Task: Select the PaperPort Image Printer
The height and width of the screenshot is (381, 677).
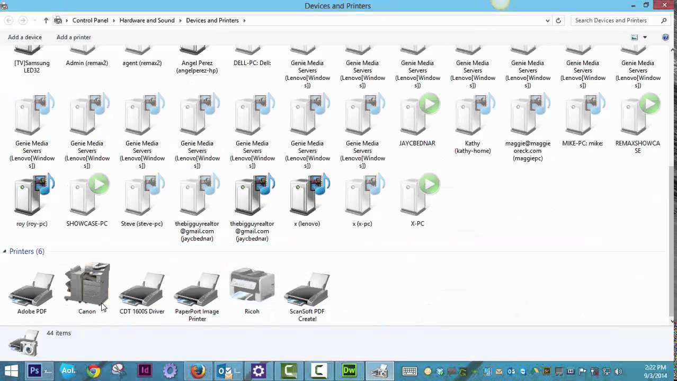Action: (x=197, y=296)
